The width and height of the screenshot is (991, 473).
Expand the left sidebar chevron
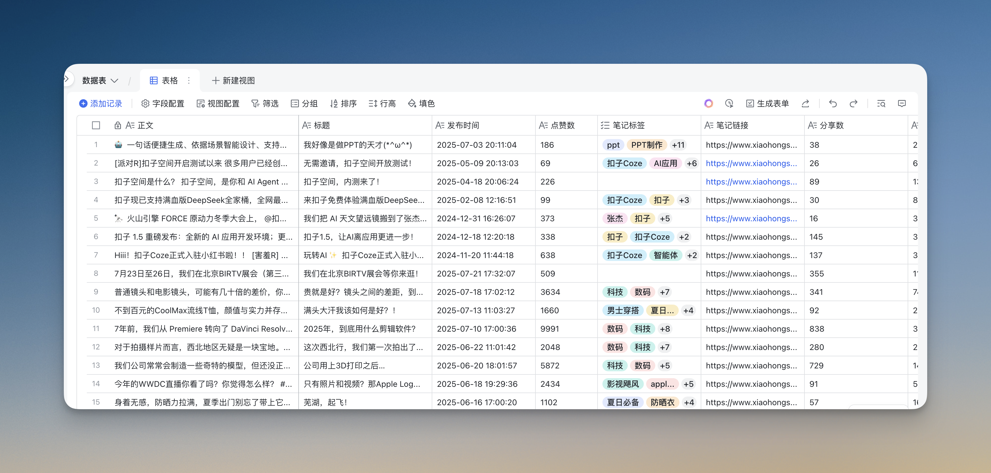pyautogui.click(x=67, y=79)
